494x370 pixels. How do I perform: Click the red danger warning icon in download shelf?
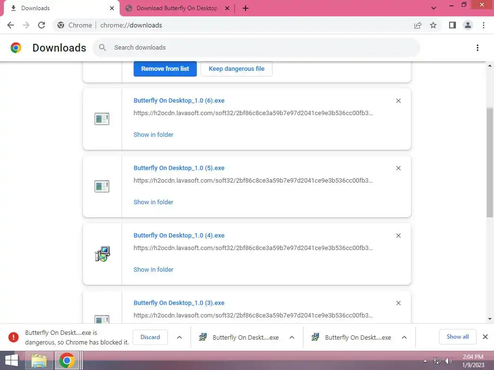(14, 337)
